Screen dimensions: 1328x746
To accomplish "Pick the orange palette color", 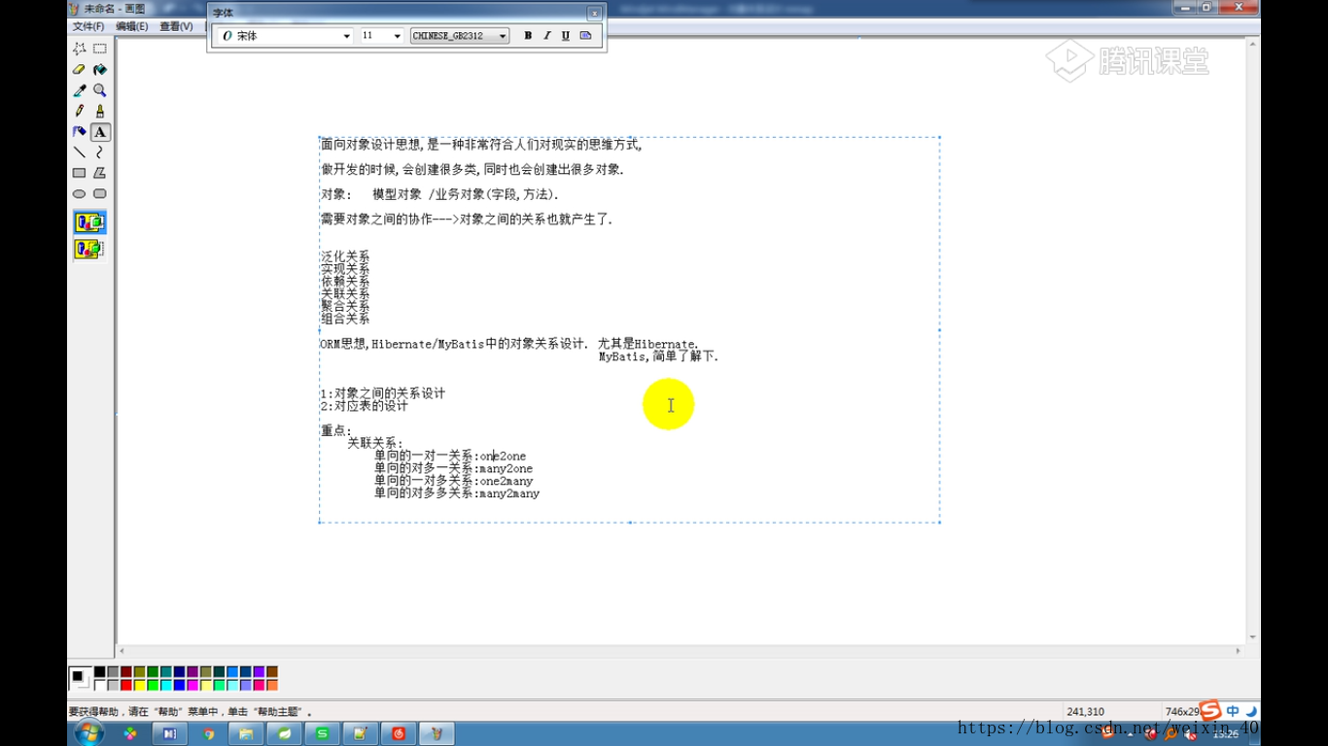I will (x=272, y=686).
